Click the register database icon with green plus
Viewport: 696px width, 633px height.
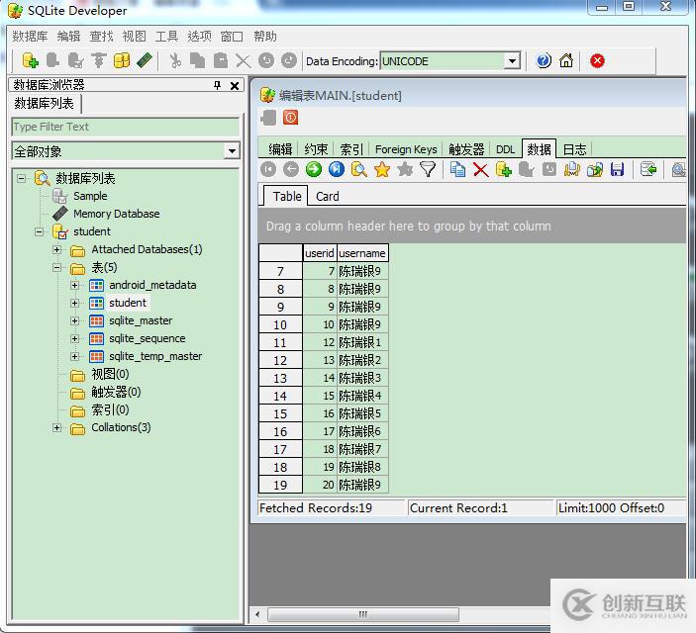pos(30,60)
